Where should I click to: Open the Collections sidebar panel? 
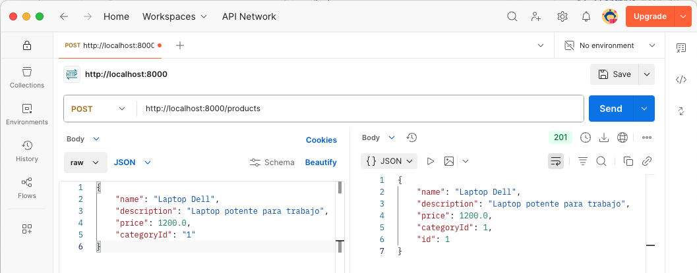[27, 78]
